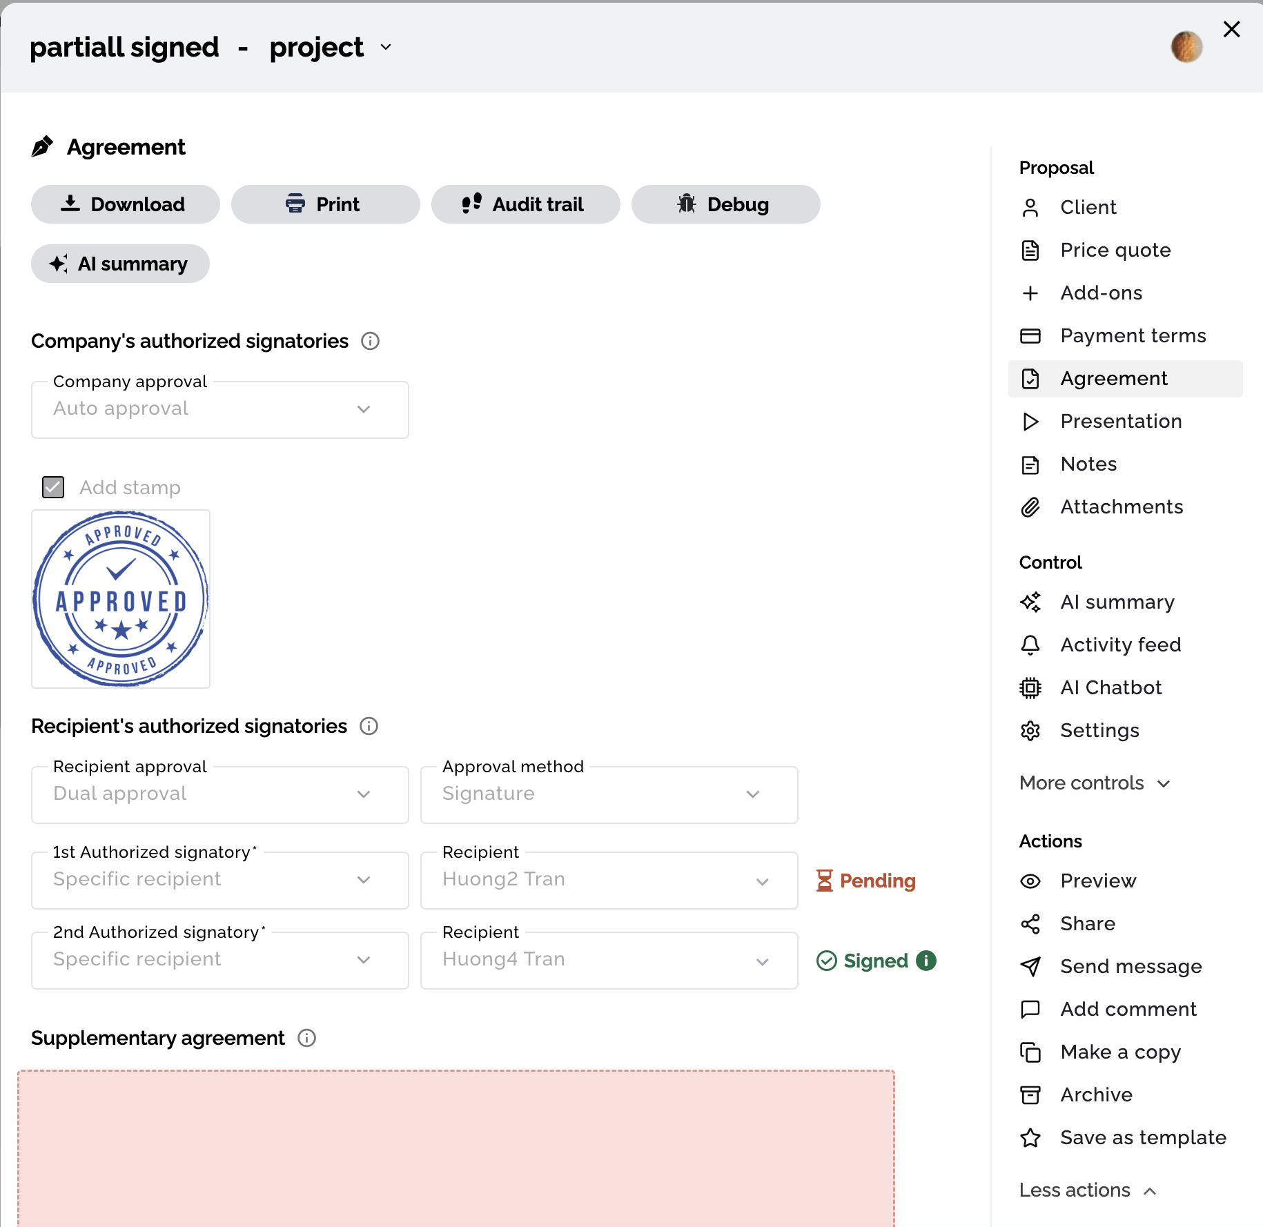Toggle the Add stamp checkbox
This screenshot has width=1263, height=1227.
pyautogui.click(x=53, y=487)
